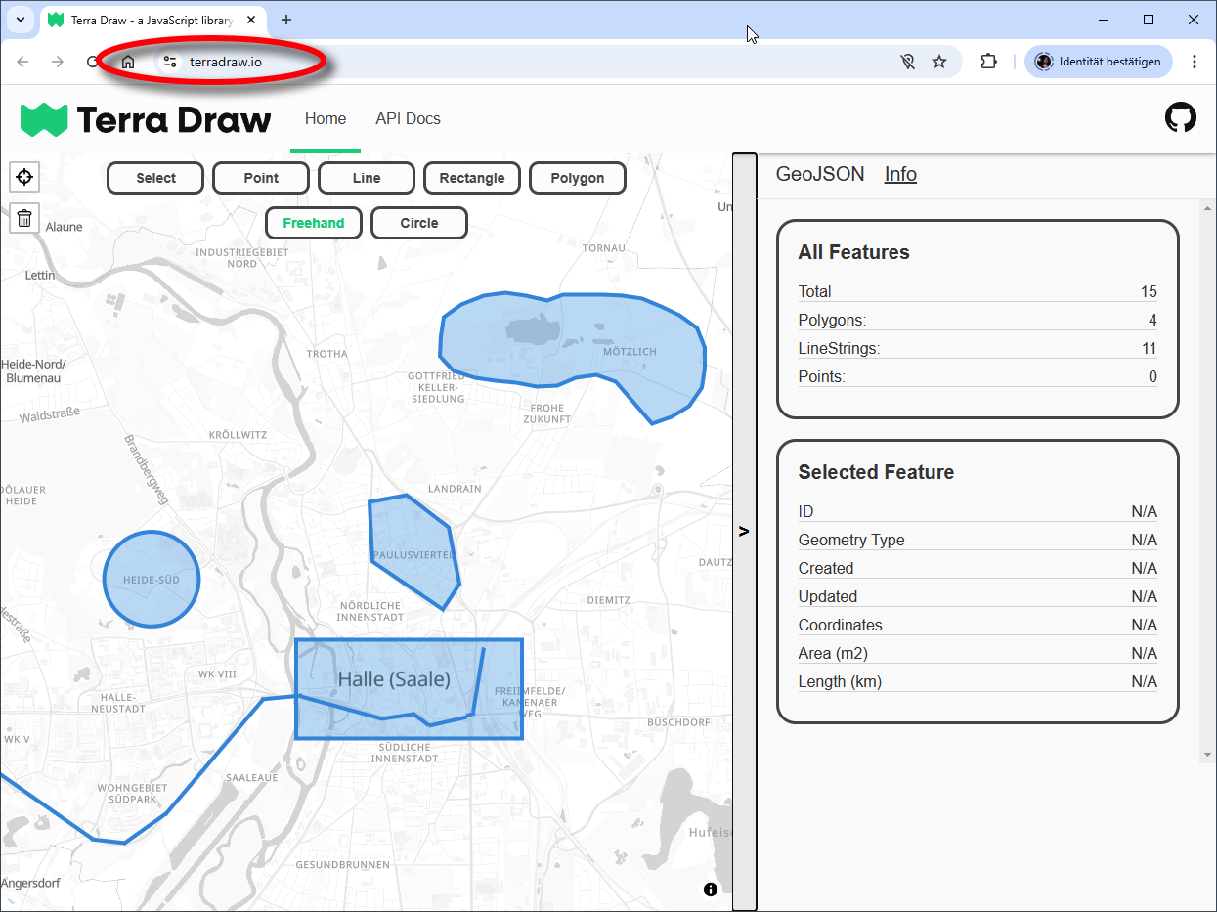Open the browser extensions puzzle icon
This screenshot has height=912, width=1217.
tap(988, 61)
